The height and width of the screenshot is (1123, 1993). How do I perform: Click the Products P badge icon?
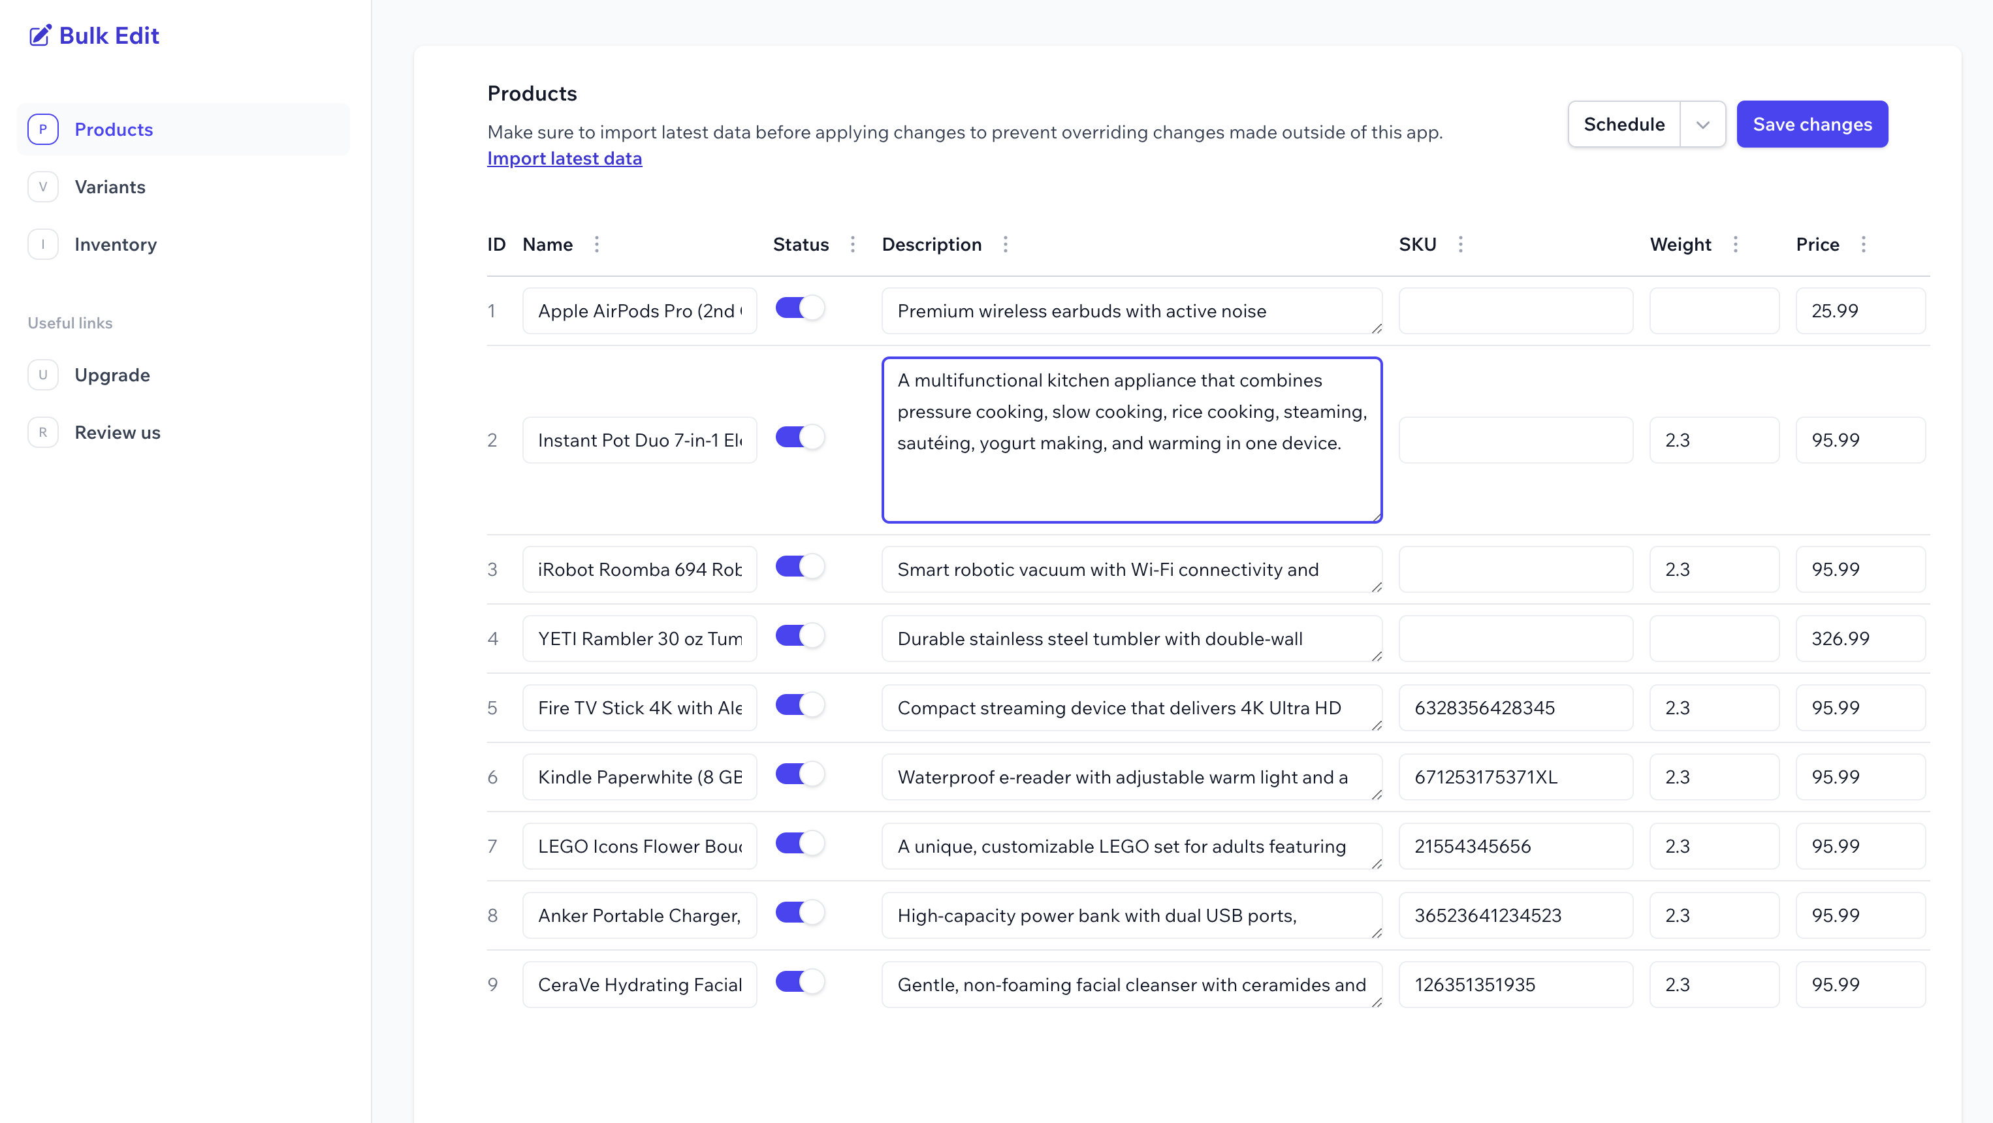pos(43,129)
